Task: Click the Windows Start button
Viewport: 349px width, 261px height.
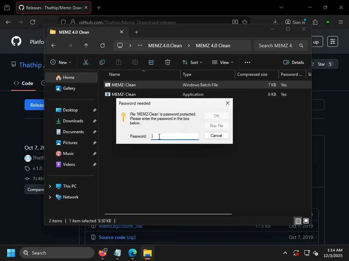Action: click(11, 253)
